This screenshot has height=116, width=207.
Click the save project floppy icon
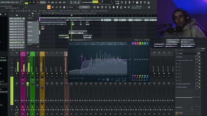point(137,2)
